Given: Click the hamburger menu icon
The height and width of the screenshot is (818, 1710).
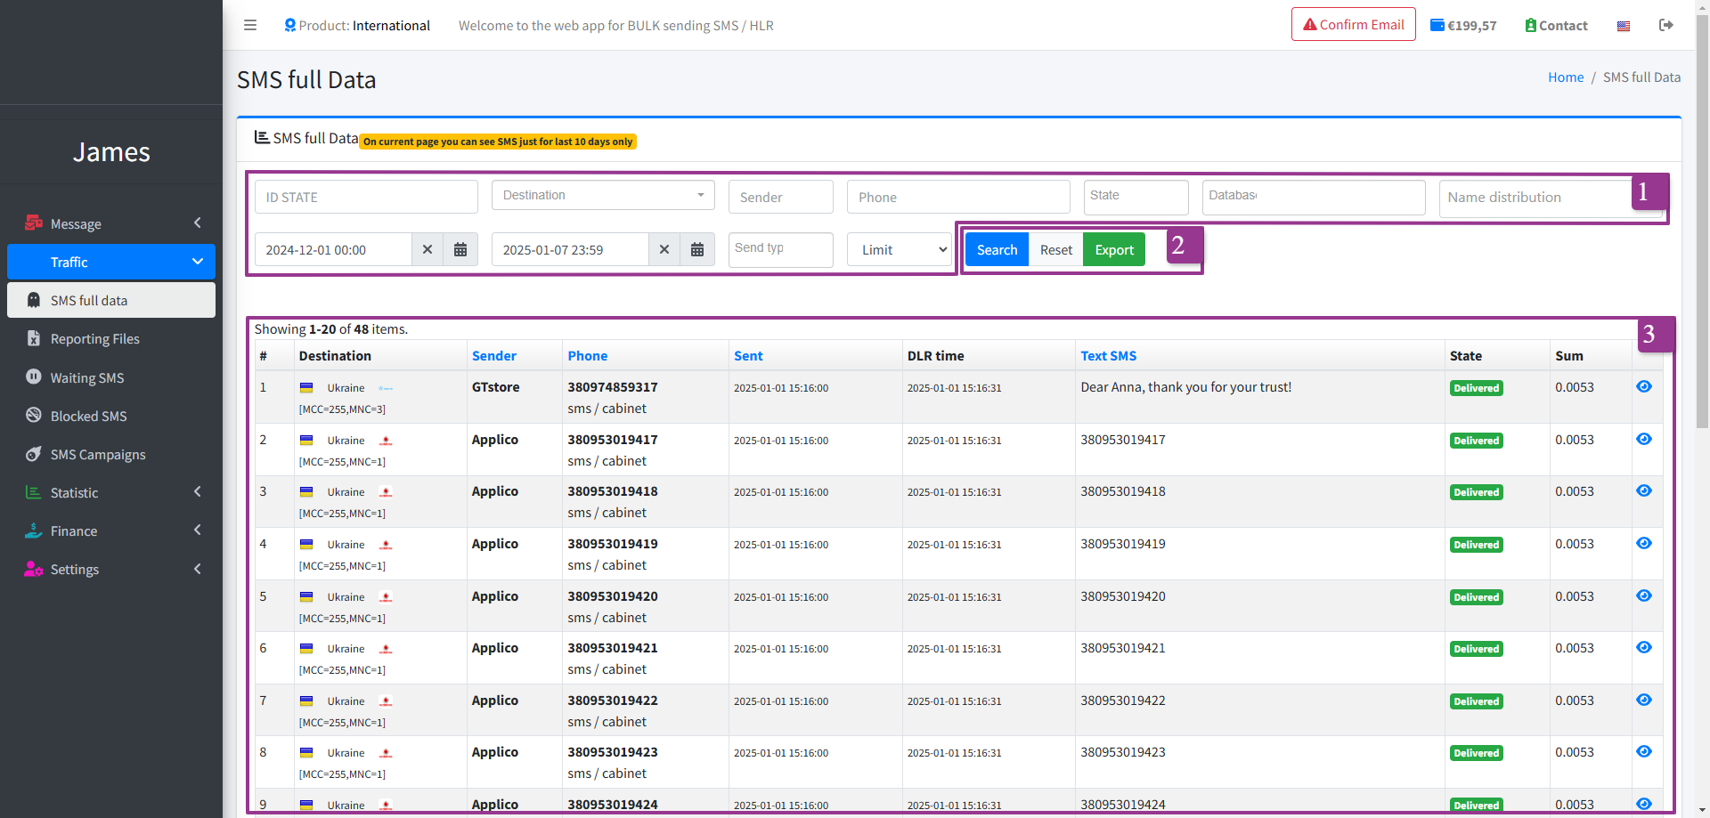Looking at the screenshot, I should (250, 25).
